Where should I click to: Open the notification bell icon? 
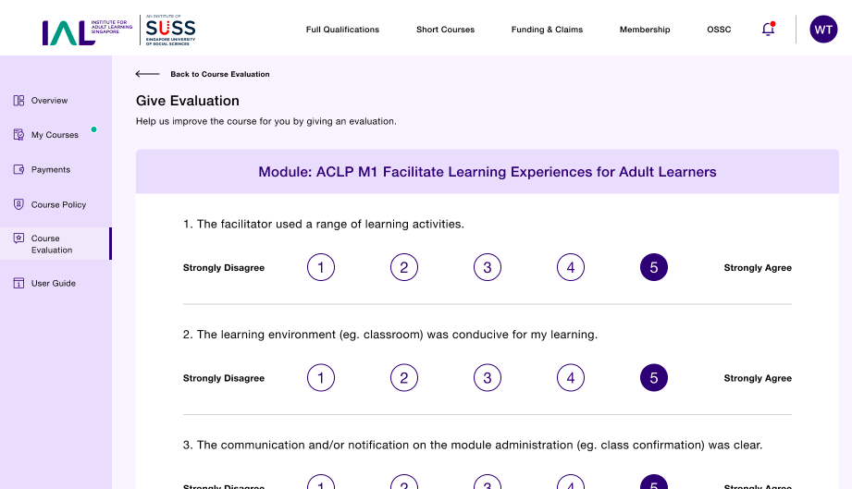tap(768, 29)
